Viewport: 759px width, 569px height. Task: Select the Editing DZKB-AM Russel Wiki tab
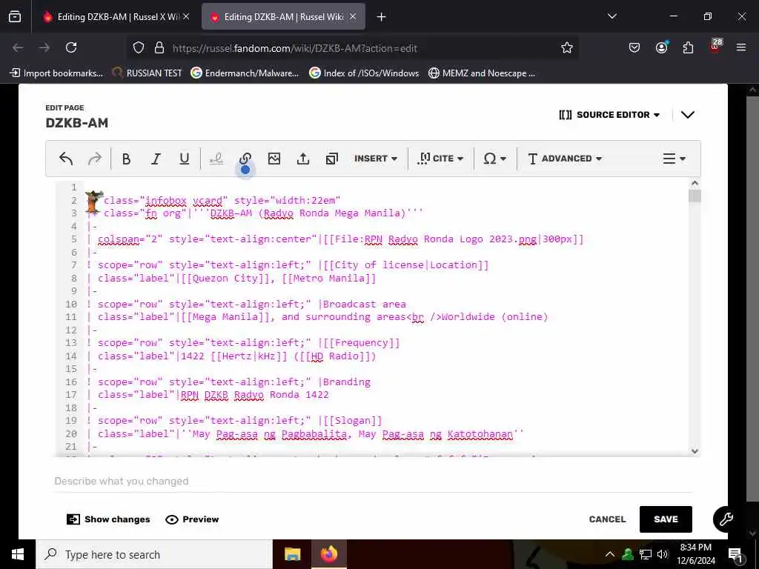(x=283, y=17)
